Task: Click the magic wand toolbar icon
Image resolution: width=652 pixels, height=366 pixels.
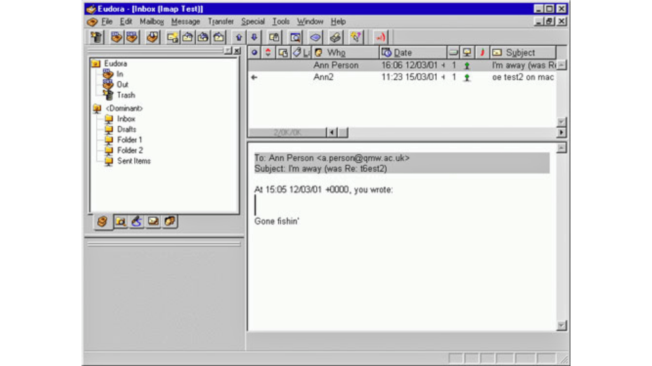Action: [x=355, y=37]
